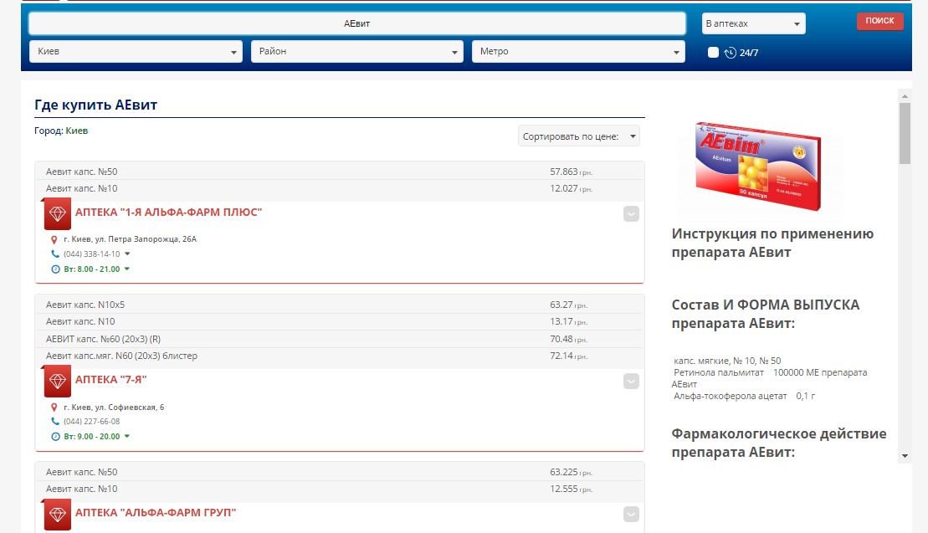This screenshot has height=533, width=928.
Task: Click the Аевит капс. №10 row priced 12.555
Action: click(x=340, y=489)
